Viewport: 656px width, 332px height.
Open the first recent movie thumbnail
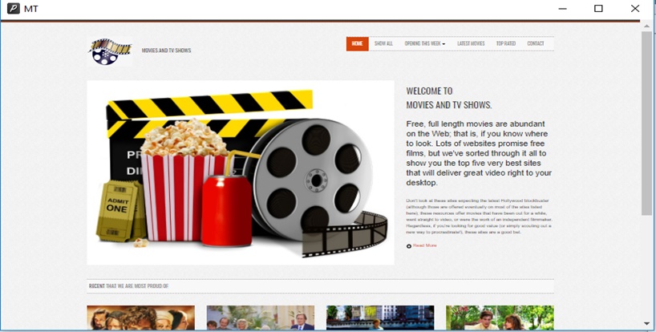140,318
